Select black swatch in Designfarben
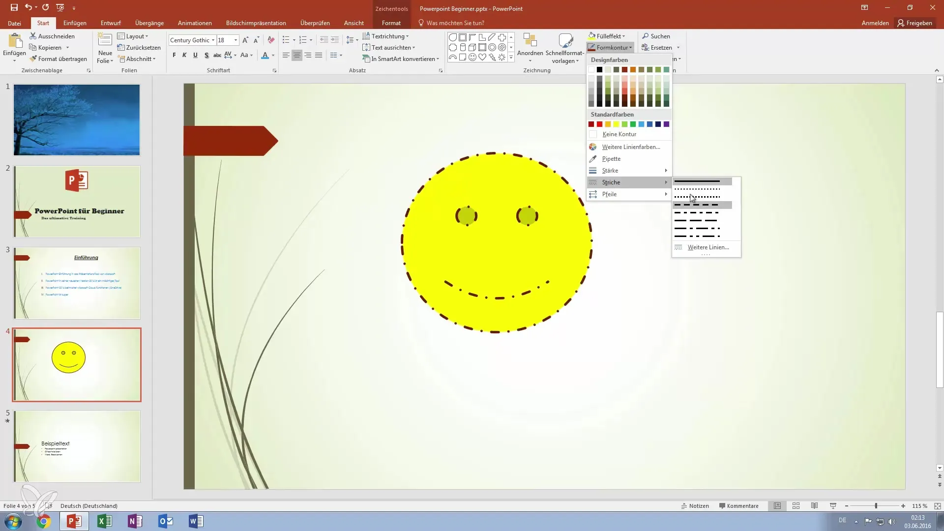944x531 pixels. 599,69
